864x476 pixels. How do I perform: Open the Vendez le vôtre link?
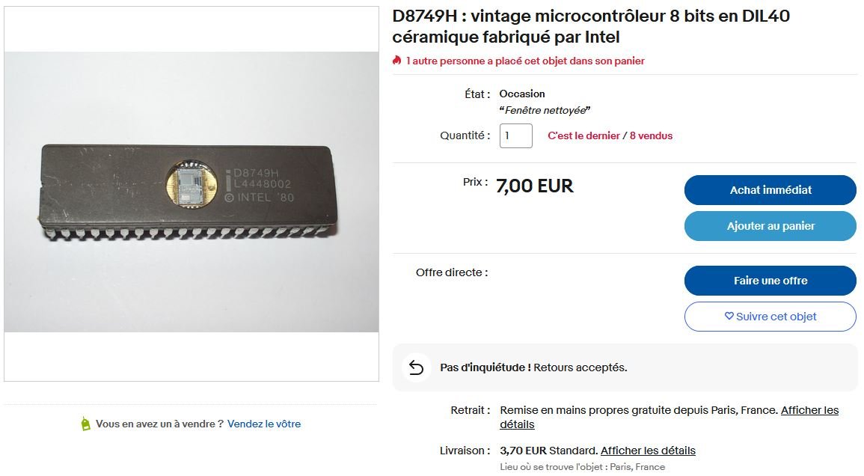[x=264, y=424]
